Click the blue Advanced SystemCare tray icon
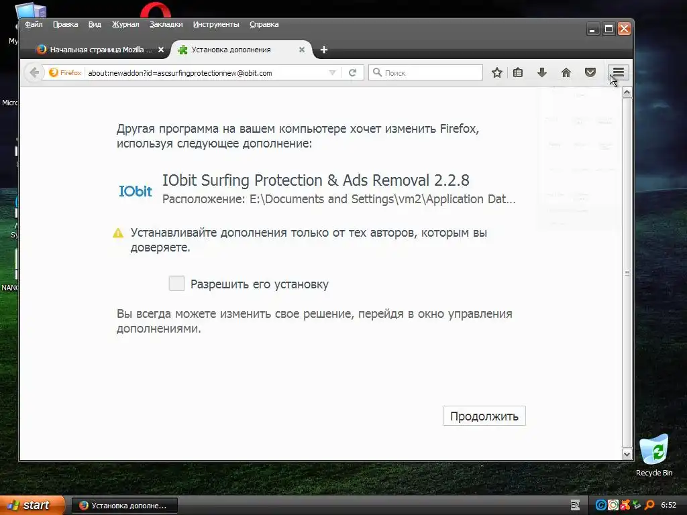The width and height of the screenshot is (687, 515). [x=601, y=505]
